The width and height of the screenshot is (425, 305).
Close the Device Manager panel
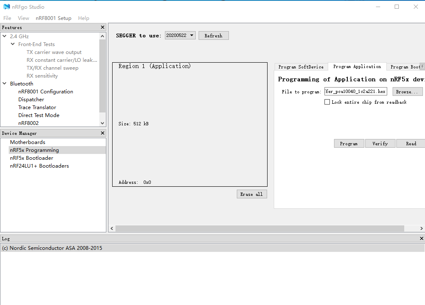coord(103,133)
